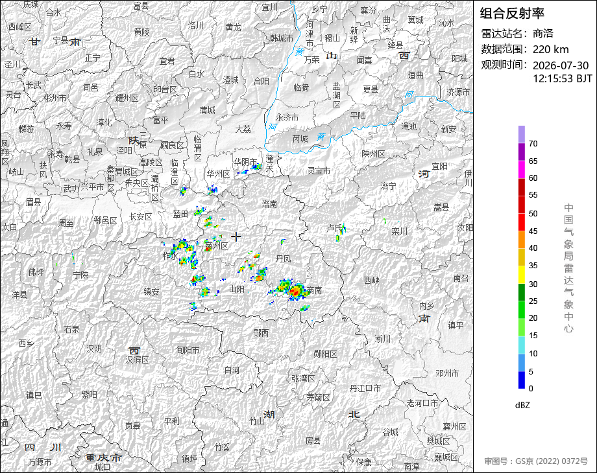The width and height of the screenshot is (597, 473).
Task: Click the 丹凤 county label on map
Action: 283,259
